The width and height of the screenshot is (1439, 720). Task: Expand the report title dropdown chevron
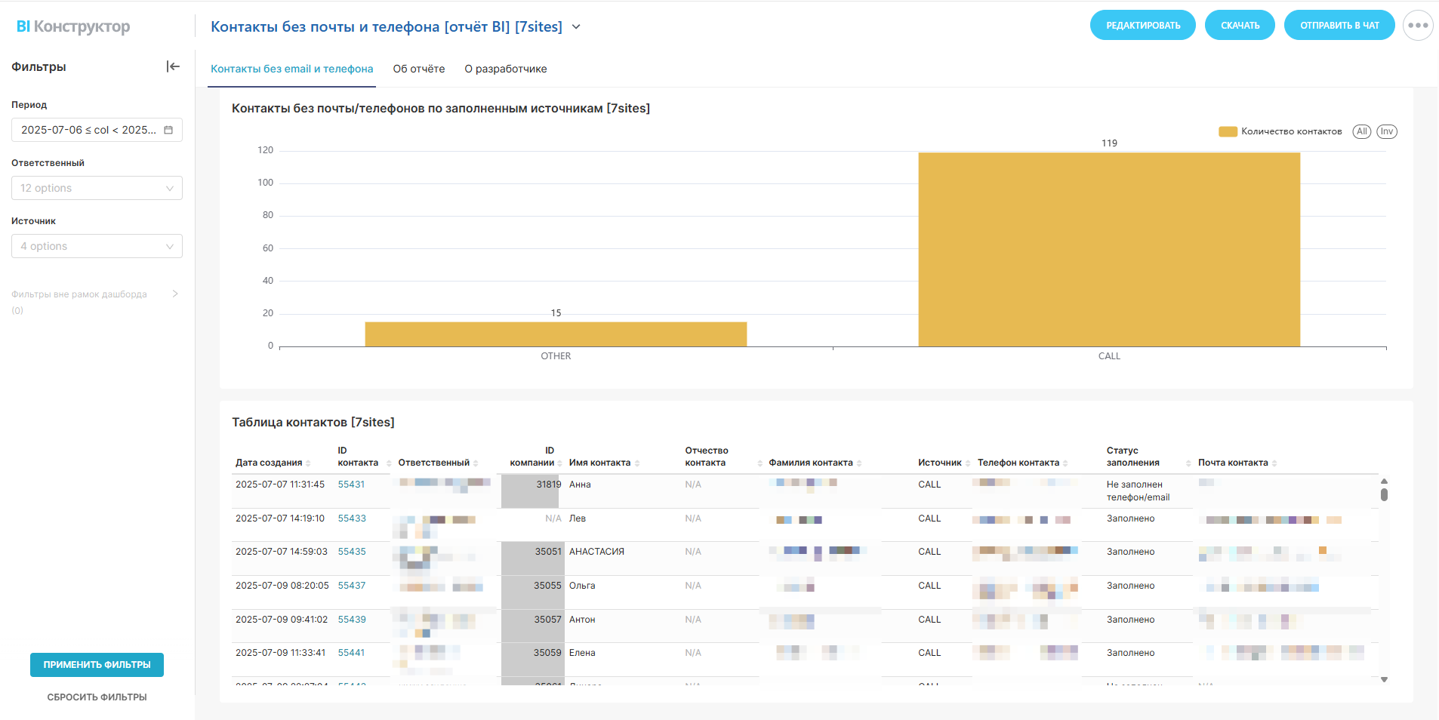(576, 26)
